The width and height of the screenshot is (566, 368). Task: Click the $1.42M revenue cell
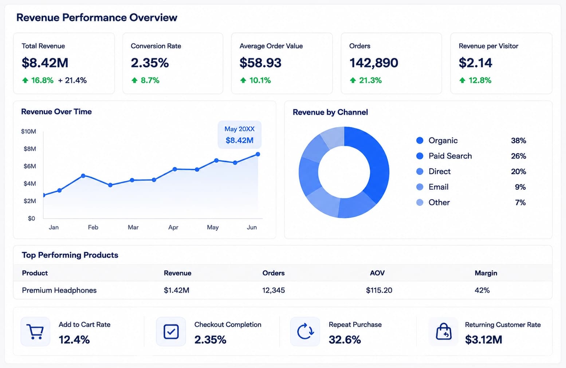tap(176, 290)
